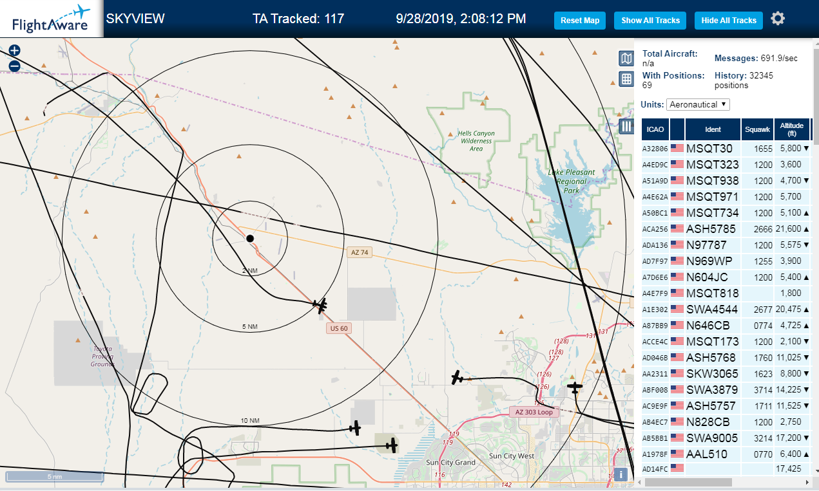Image resolution: width=819 pixels, height=491 pixels.
Task: Sort the table by the ICAO column
Action: 655,129
